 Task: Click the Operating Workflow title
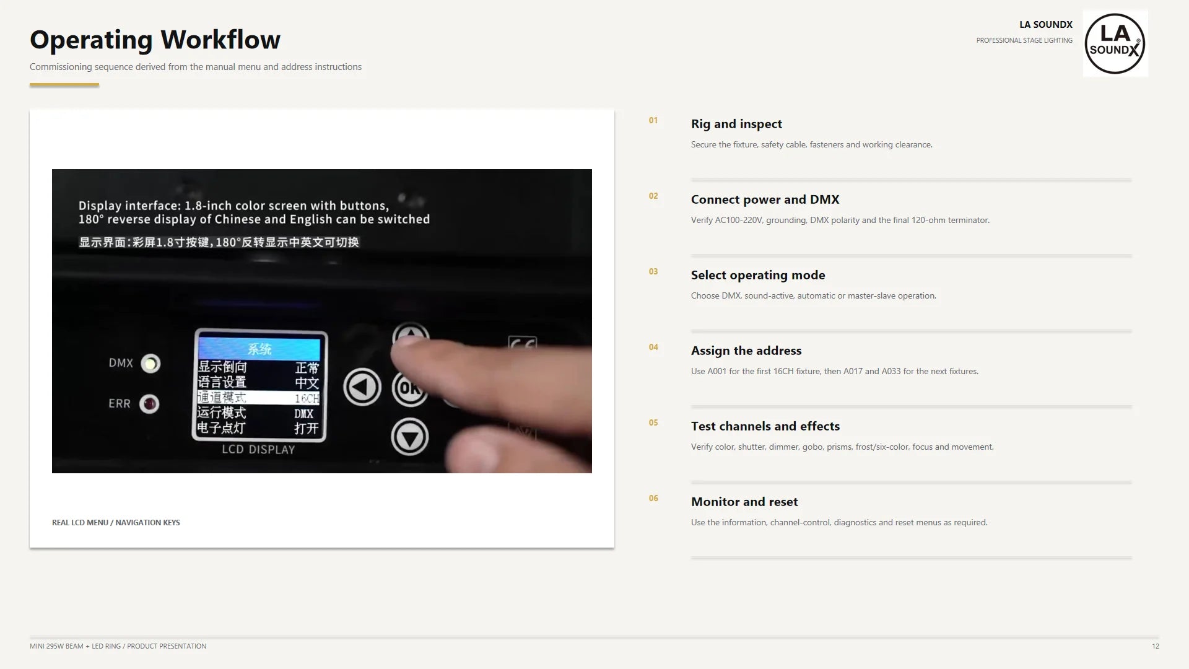tap(155, 40)
